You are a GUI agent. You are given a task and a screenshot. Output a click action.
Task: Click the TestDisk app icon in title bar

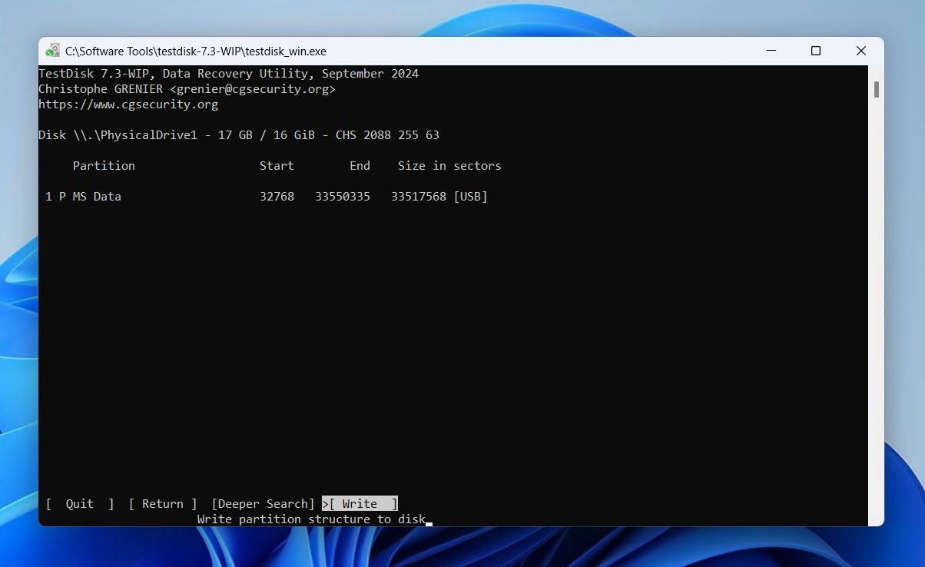coord(52,51)
